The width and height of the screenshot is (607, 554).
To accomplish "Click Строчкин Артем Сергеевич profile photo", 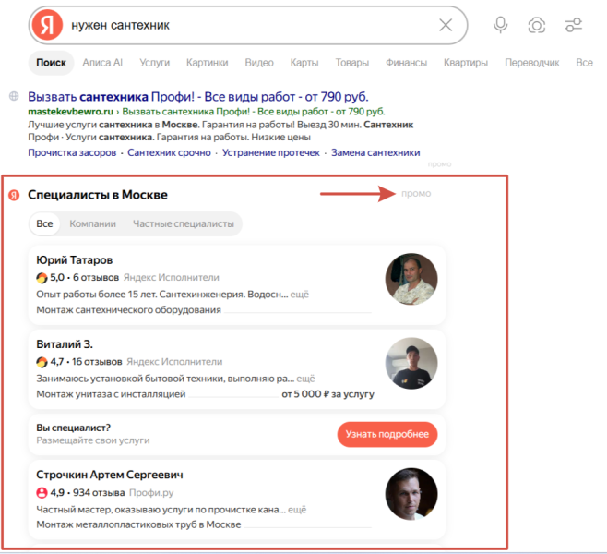I will (411, 494).
